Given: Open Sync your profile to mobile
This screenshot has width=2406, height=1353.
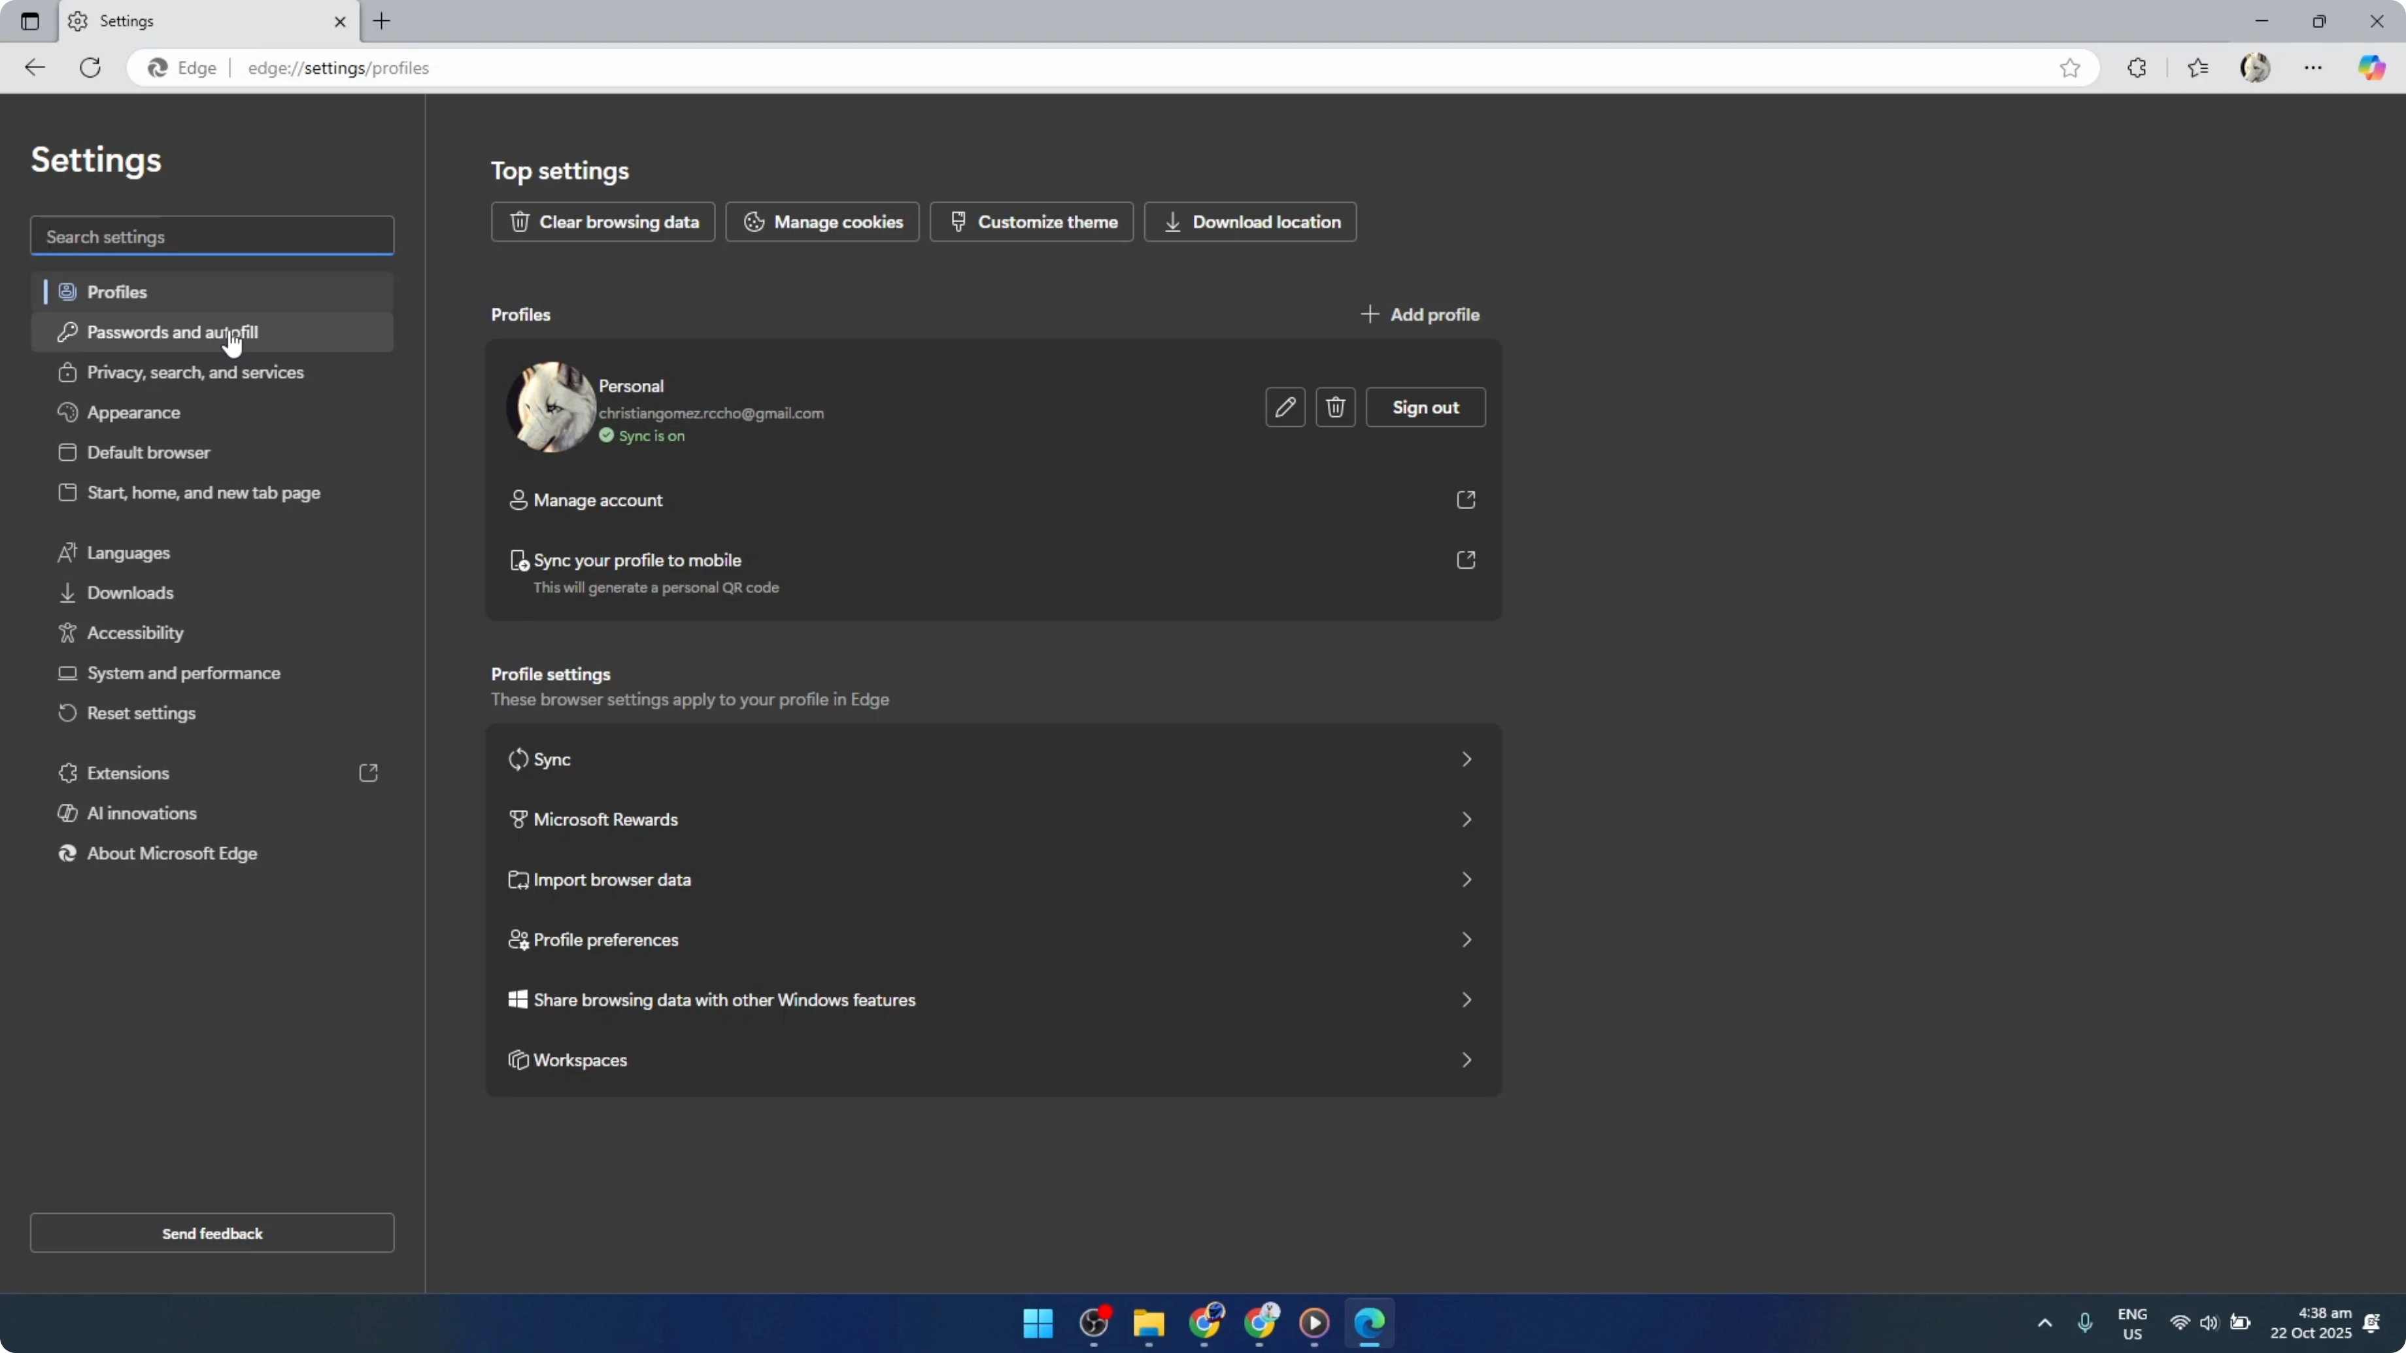Looking at the screenshot, I should (994, 571).
